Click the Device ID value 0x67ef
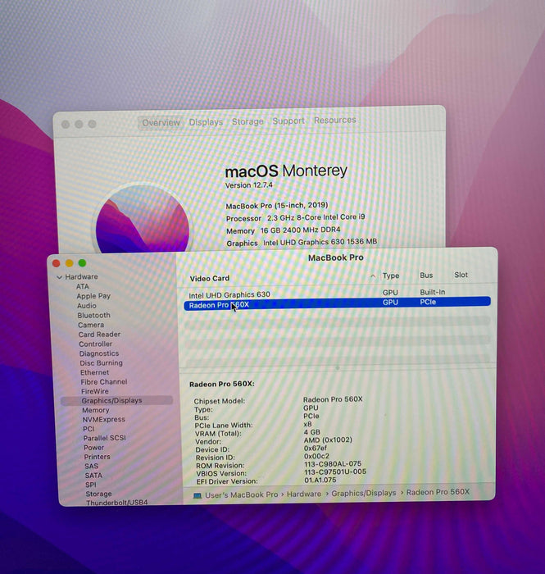545x574 pixels. (x=316, y=448)
